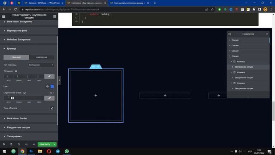
Task: Open the save options arrow beside Обновить
Action: click(55, 144)
